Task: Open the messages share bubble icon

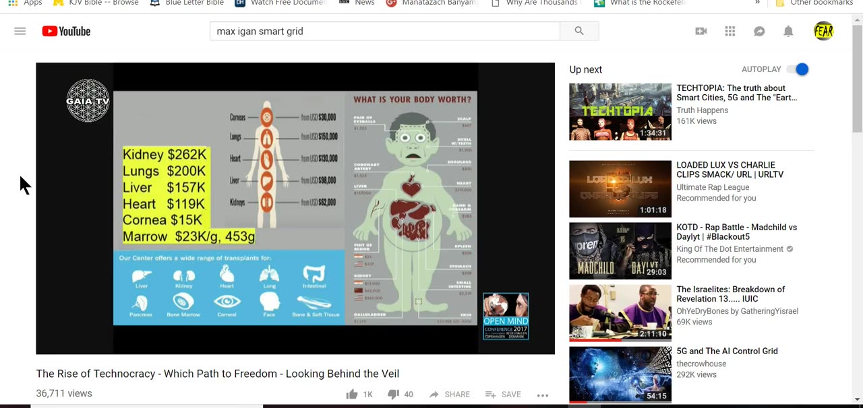Action: (x=759, y=31)
